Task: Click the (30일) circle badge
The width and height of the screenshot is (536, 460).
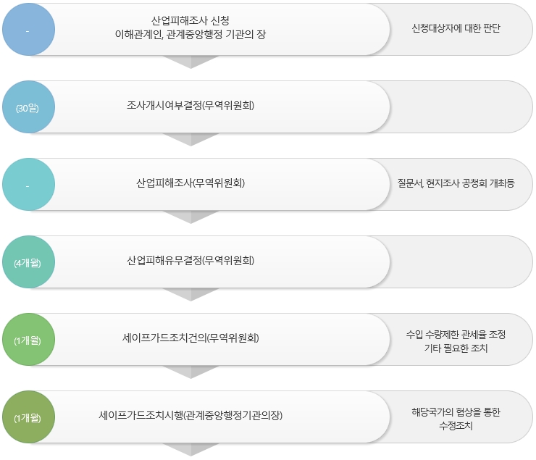Action: click(x=28, y=107)
